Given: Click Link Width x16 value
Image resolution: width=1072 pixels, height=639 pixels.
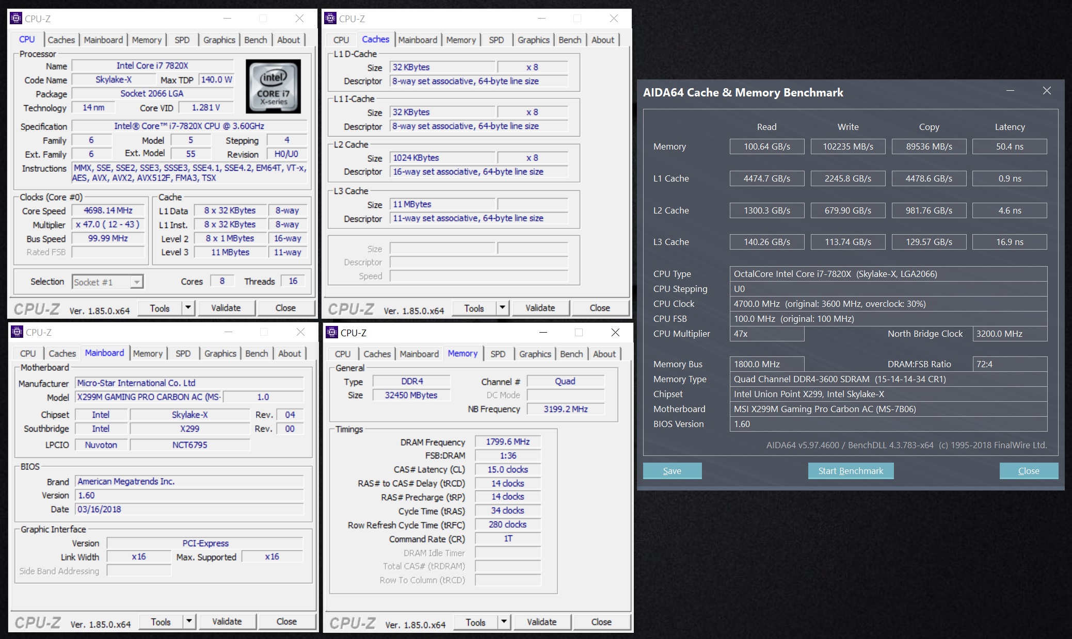Looking at the screenshot, I should [x=138, y=556].
